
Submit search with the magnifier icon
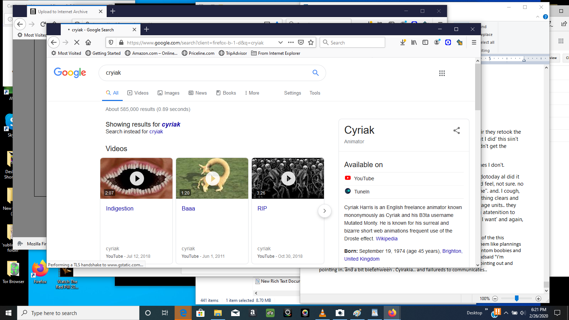(315, 73)
